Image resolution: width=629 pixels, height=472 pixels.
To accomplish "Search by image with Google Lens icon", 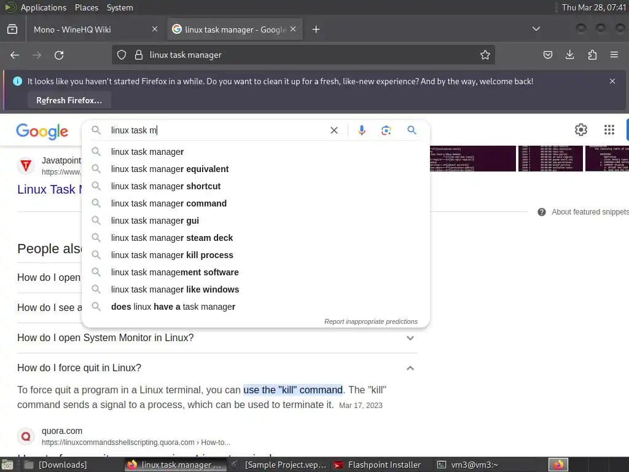I will [386, 130].
